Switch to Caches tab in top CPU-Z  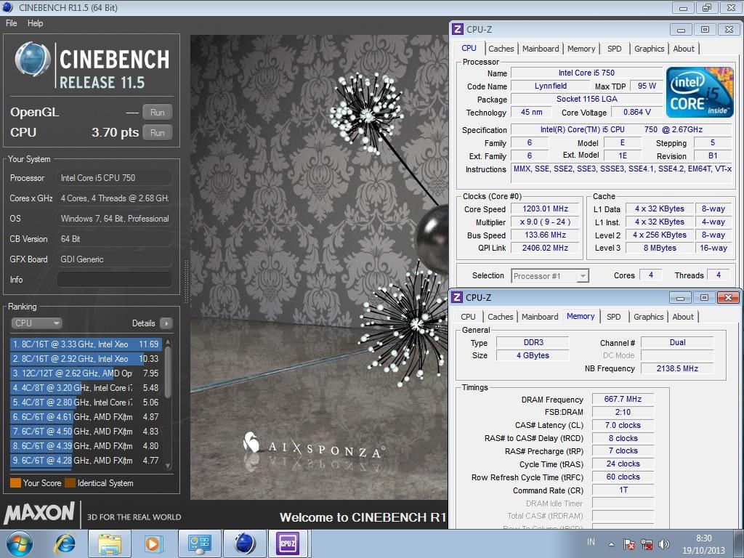click(x=501, y=49)
